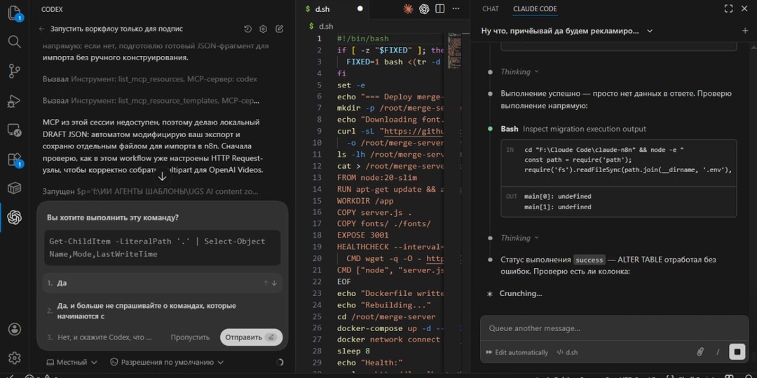Open editor More Actions ellipsis
The width and height of the screenshot is (757, 378).
point(456,8)
